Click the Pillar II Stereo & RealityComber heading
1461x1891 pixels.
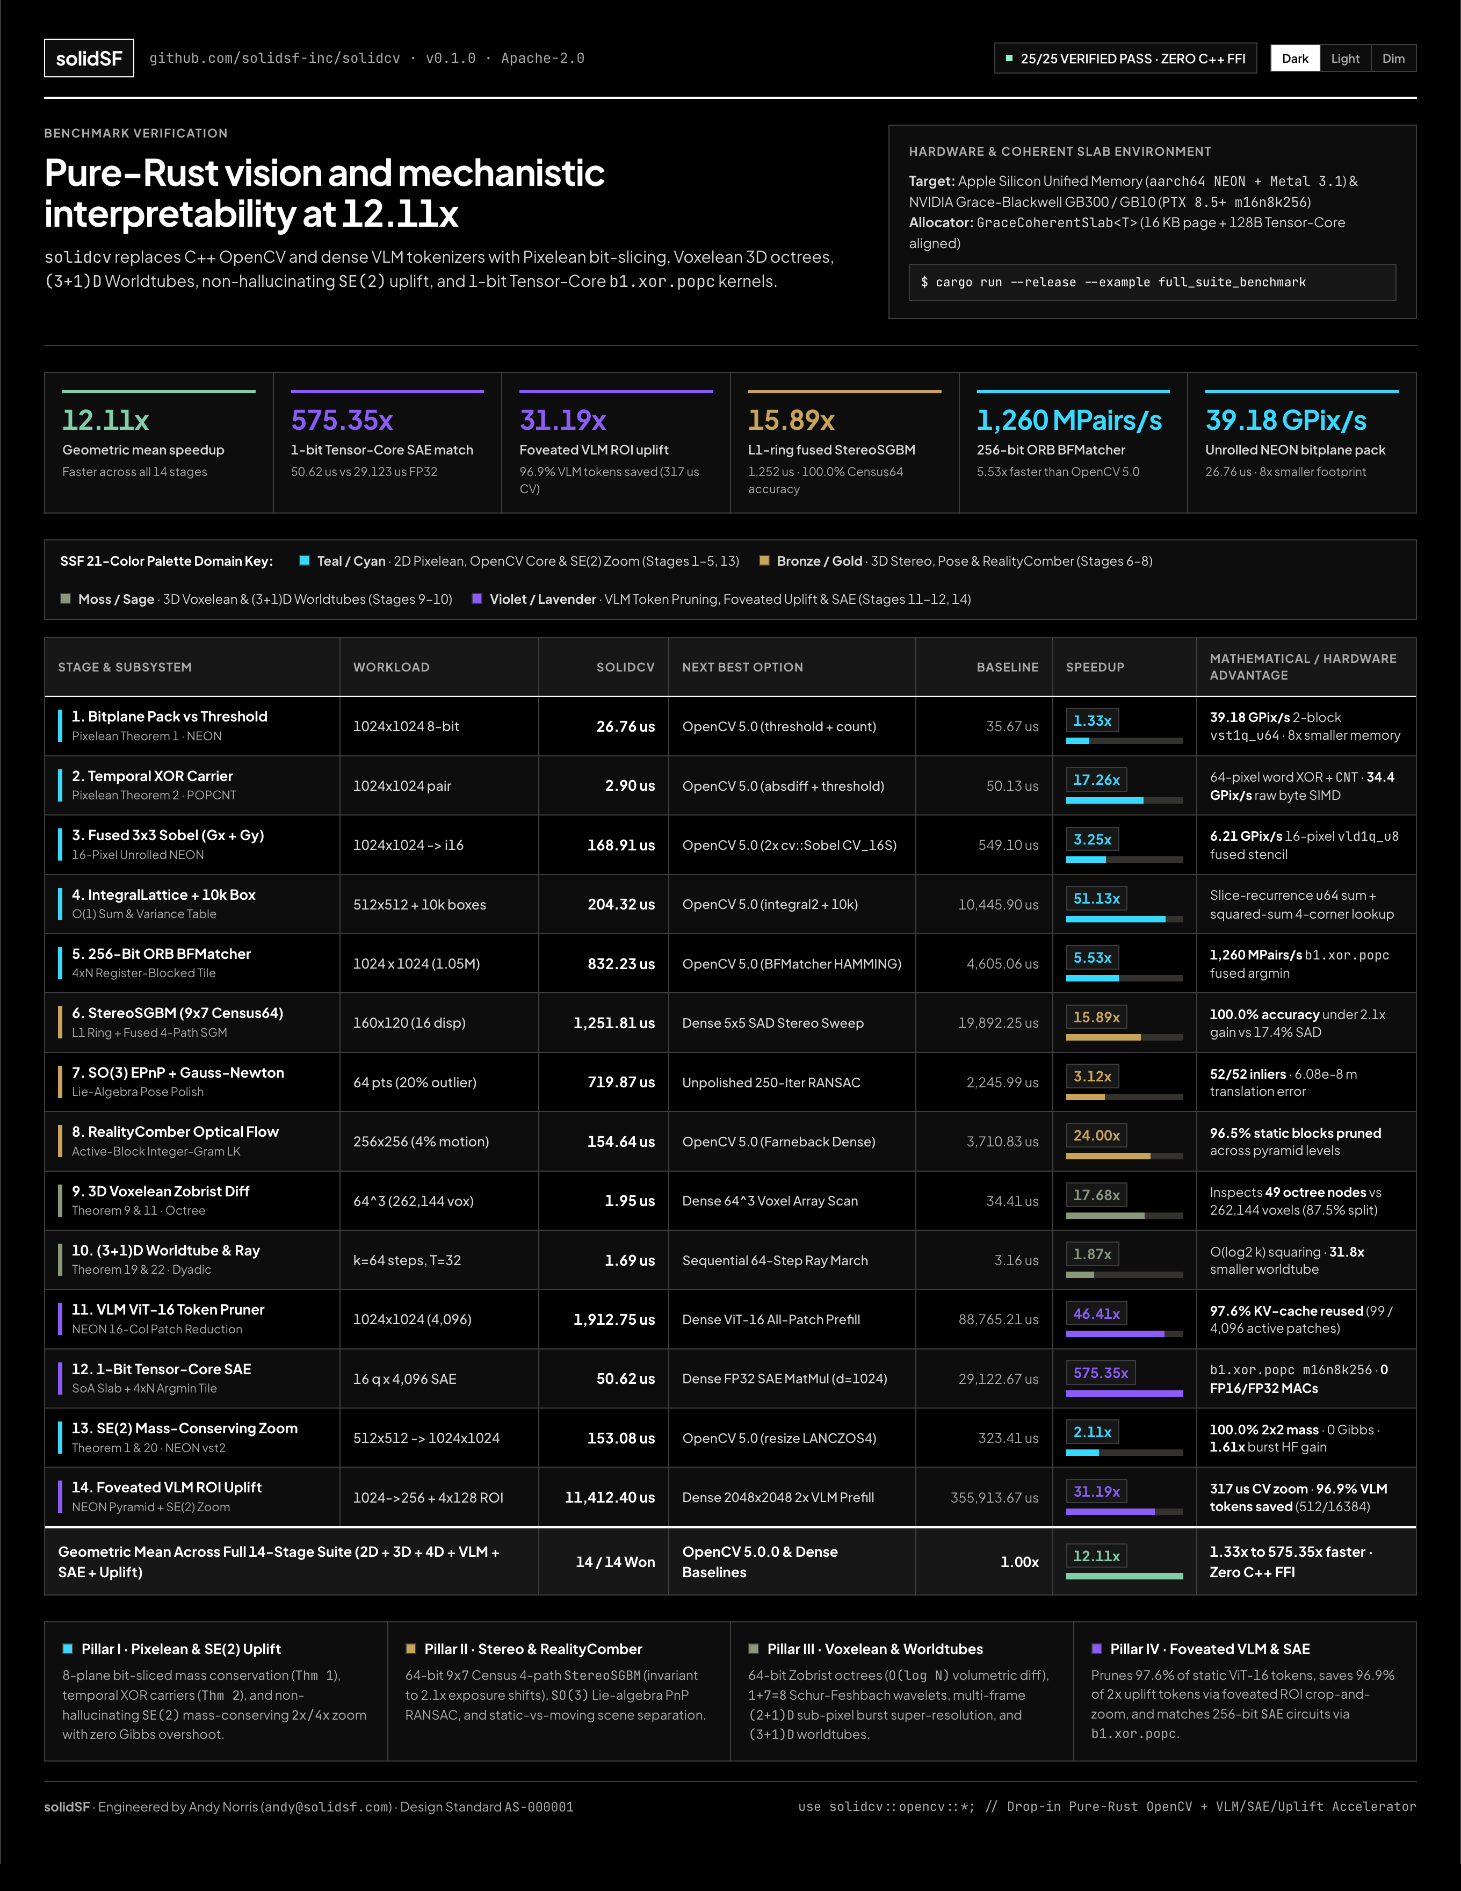coord(533,1649)
